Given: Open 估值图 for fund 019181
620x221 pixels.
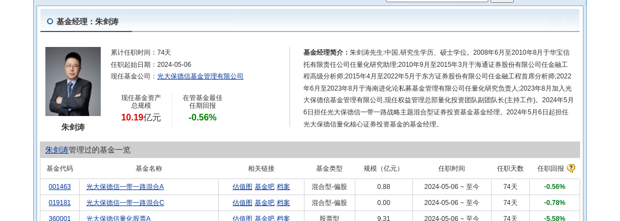Looking at the screenshot, I should click(x=242, y=203).
